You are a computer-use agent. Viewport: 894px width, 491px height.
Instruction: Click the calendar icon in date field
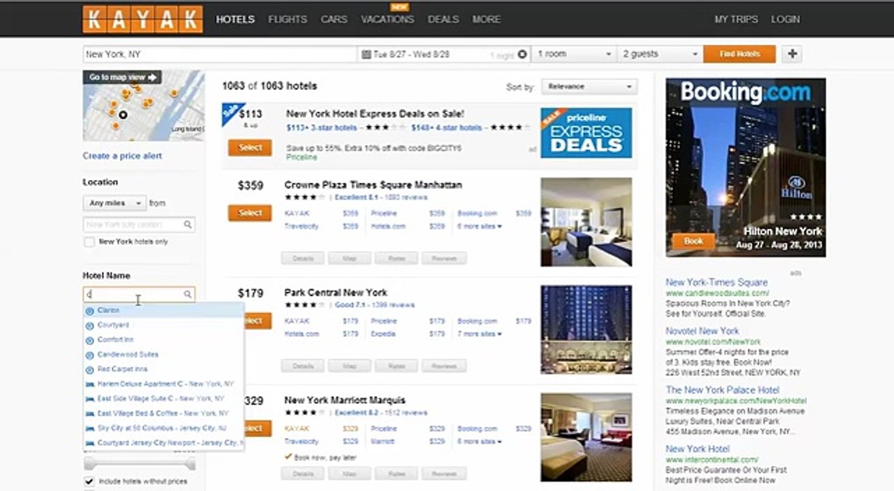[366, 54]
